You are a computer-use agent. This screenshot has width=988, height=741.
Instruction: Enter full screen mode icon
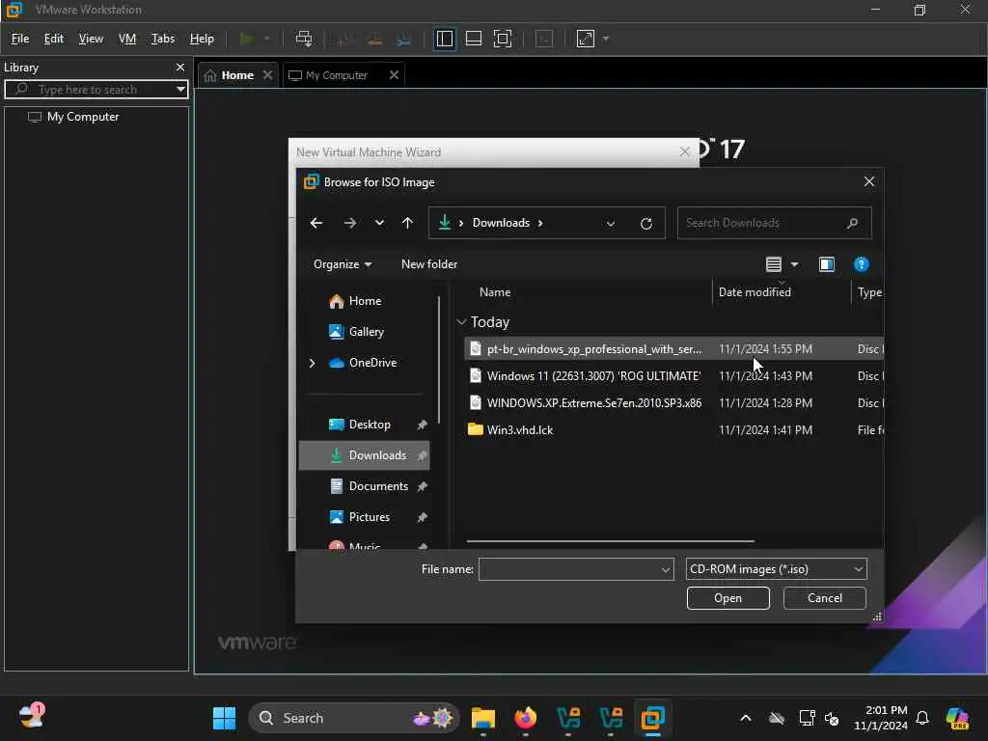coord(502,39)
